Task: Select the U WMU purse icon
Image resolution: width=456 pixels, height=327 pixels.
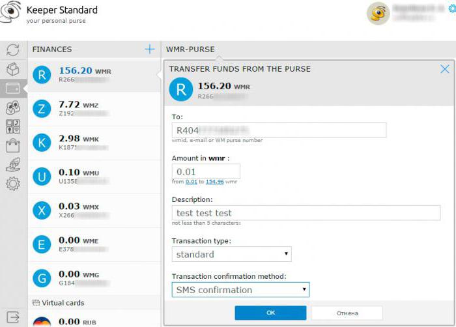Action: (x=42, y=177)
